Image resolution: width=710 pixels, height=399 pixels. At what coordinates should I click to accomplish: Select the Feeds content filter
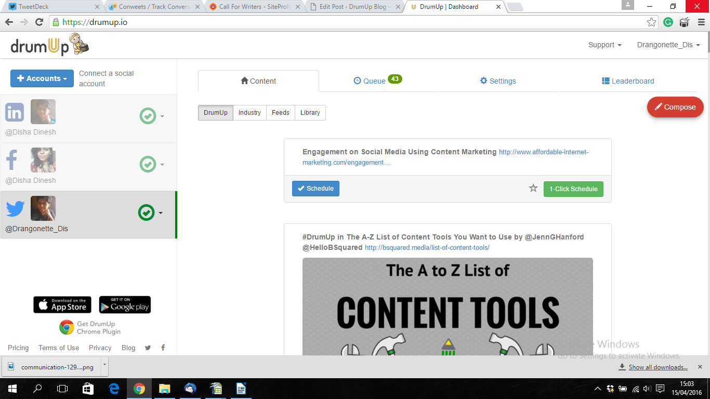281,113
